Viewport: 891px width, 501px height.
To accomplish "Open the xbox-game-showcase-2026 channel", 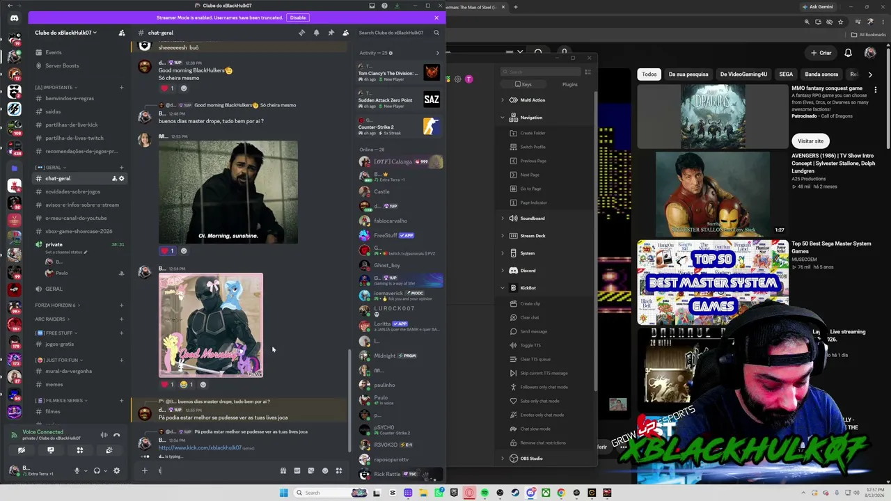I will pyautogui.click(x=79, y=231).
